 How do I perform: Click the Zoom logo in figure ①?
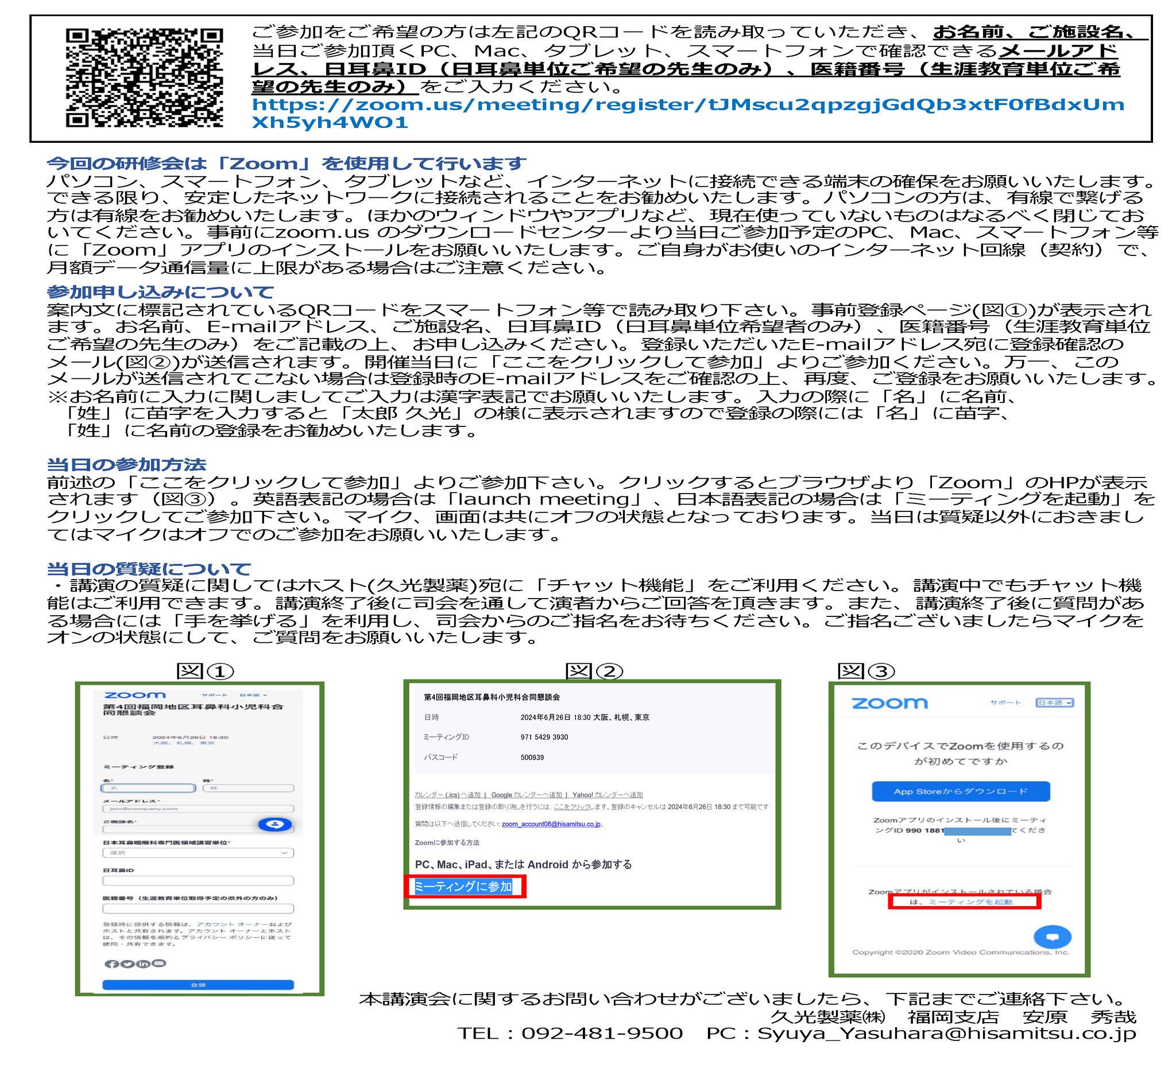click(135, 696)
